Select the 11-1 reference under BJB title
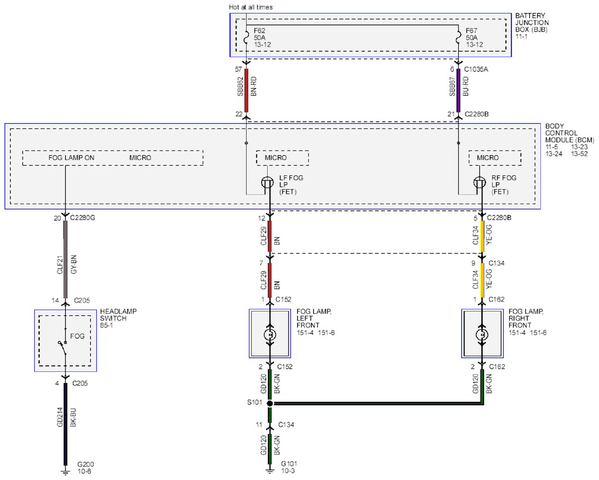The image size is (599, 480). coord(521,36)
